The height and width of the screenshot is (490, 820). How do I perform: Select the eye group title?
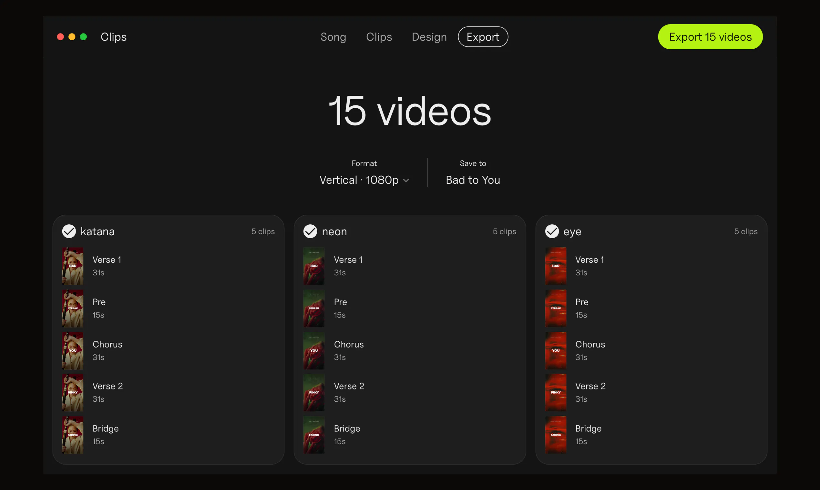click(x=572, y=232)
